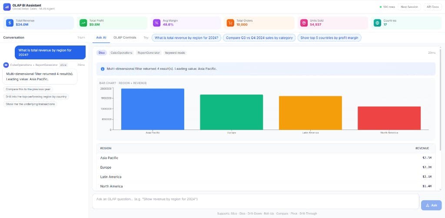The height and width of the screenshot is (218, 445).
Task: Click the Countries globe icon
Action: click(x=378, y=23)
